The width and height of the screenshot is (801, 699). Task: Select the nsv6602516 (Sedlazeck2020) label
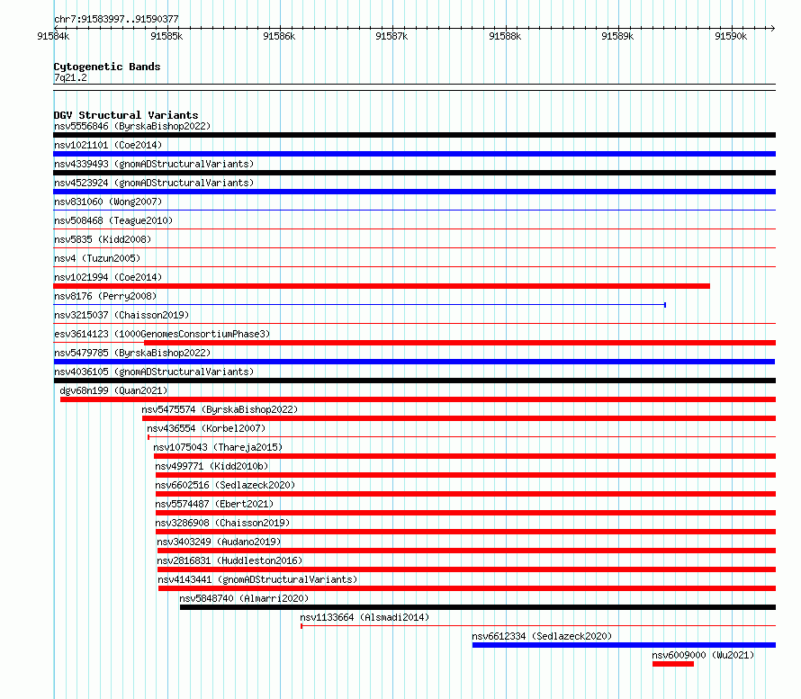(225, 485)
